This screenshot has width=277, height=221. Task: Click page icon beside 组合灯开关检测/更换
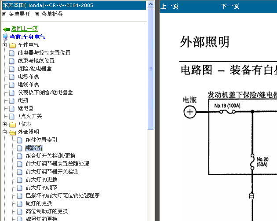click(20, 156)
